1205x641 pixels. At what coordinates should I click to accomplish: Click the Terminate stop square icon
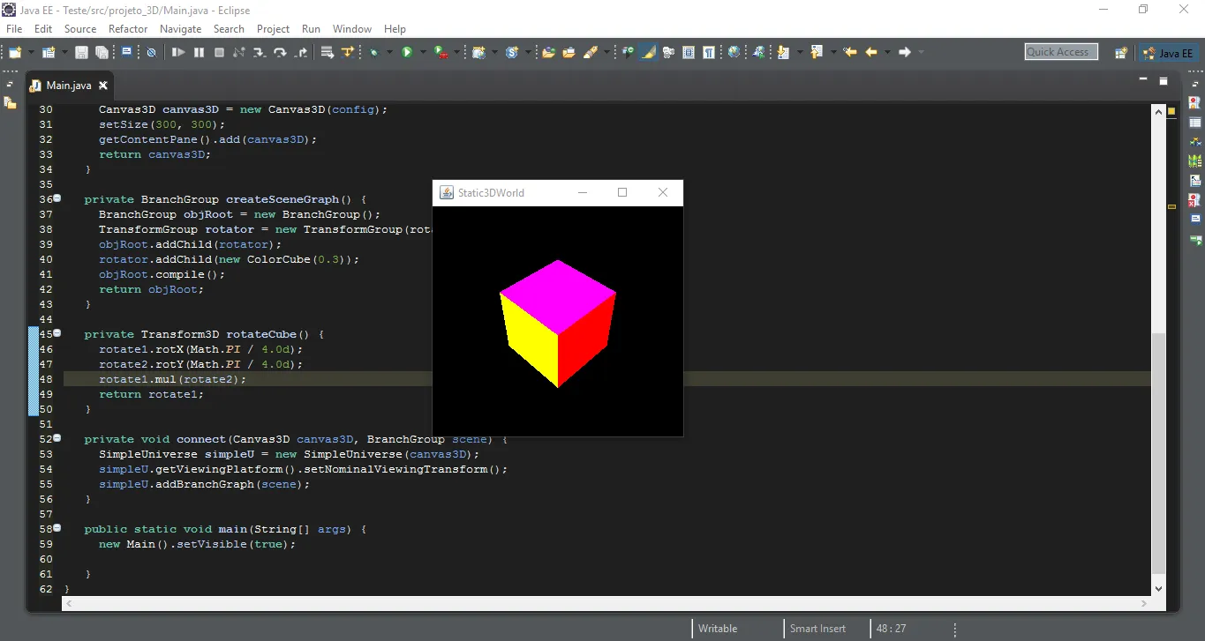tap(219, 53)
